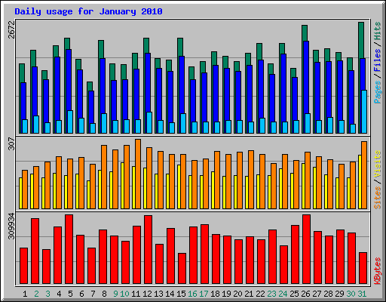Click the red KBytes bar for day 12
This screenshot has width=386, height=302.
click(x=149, y=250)
